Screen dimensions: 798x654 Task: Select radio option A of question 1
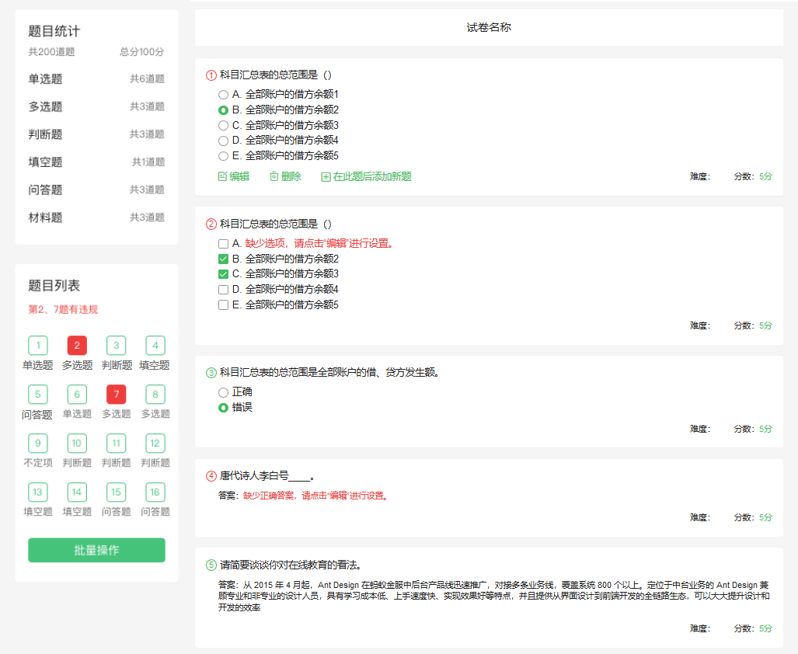[223, 94]
